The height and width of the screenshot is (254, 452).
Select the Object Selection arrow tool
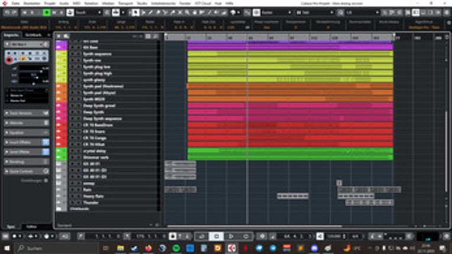pos(136,12)
